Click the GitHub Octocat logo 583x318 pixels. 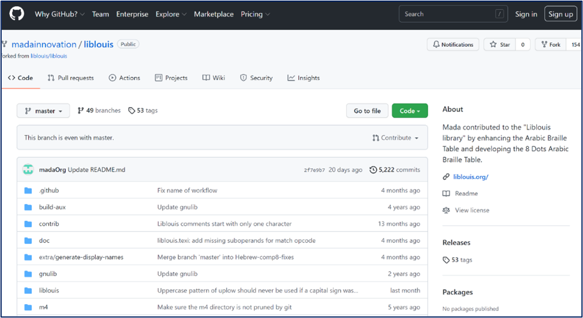point(17,14)
